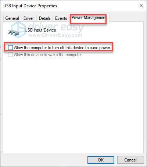Tick the turn off device to save power checkbox
147x167 pixels.
click(x=10, y=47)
